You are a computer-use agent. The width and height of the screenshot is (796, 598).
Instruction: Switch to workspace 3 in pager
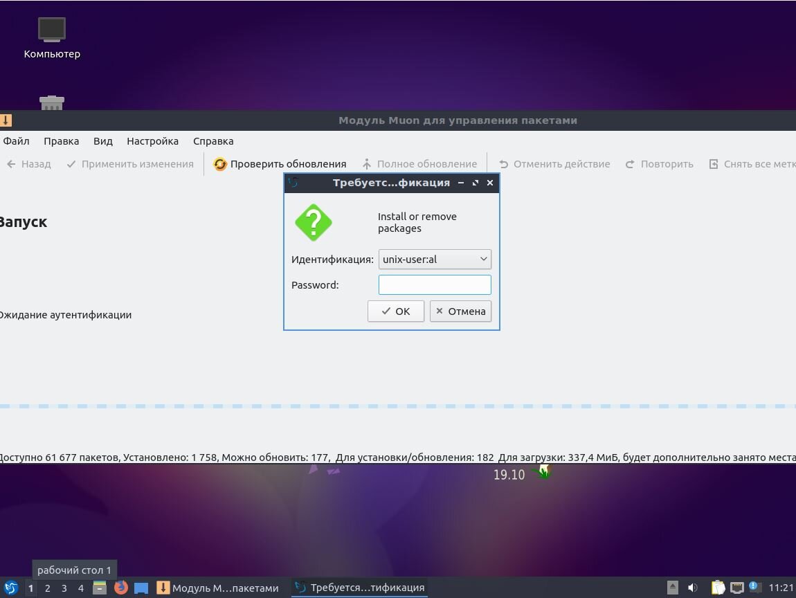pos(64,588)
